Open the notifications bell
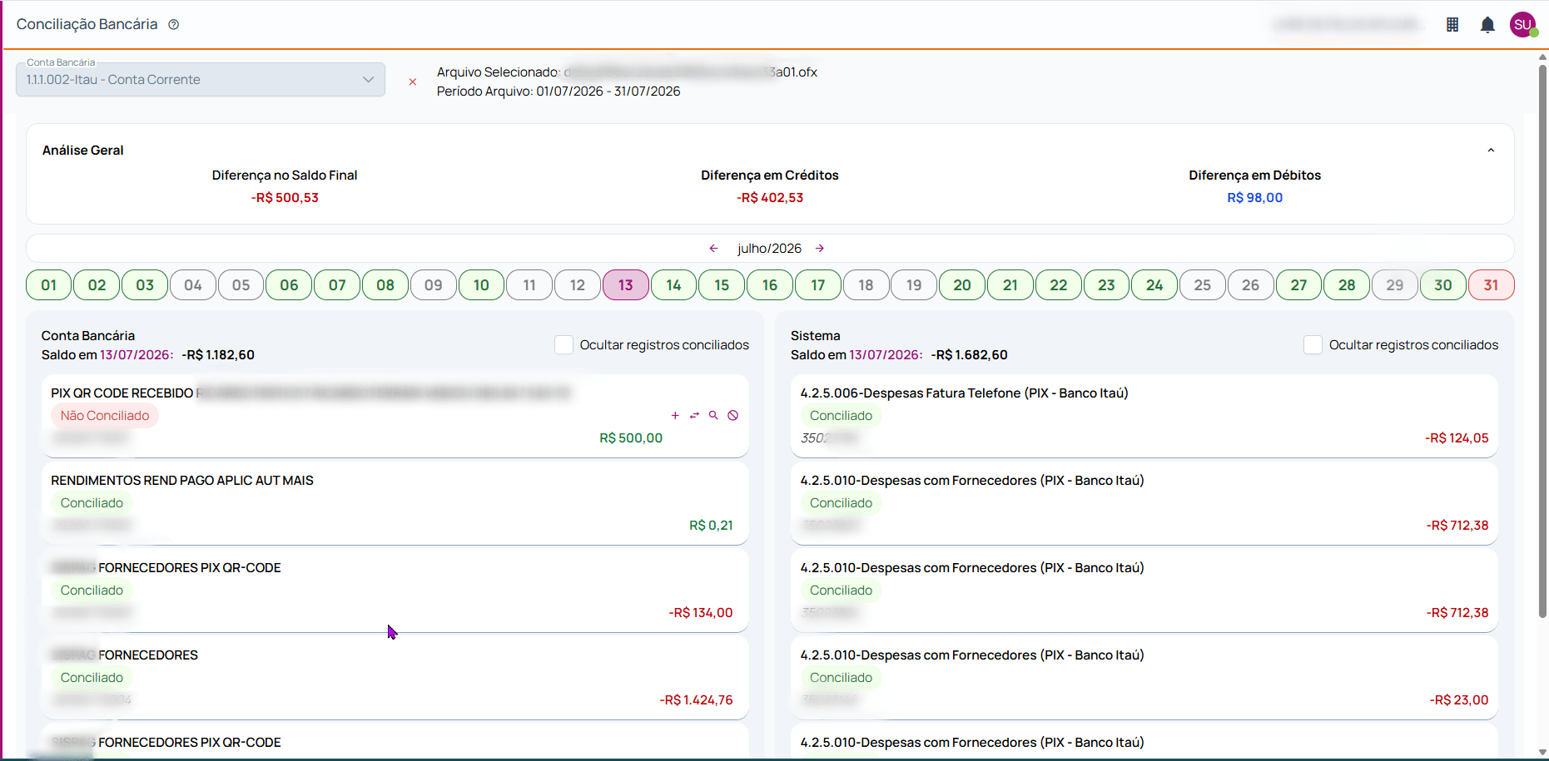 coord(1487,25)
